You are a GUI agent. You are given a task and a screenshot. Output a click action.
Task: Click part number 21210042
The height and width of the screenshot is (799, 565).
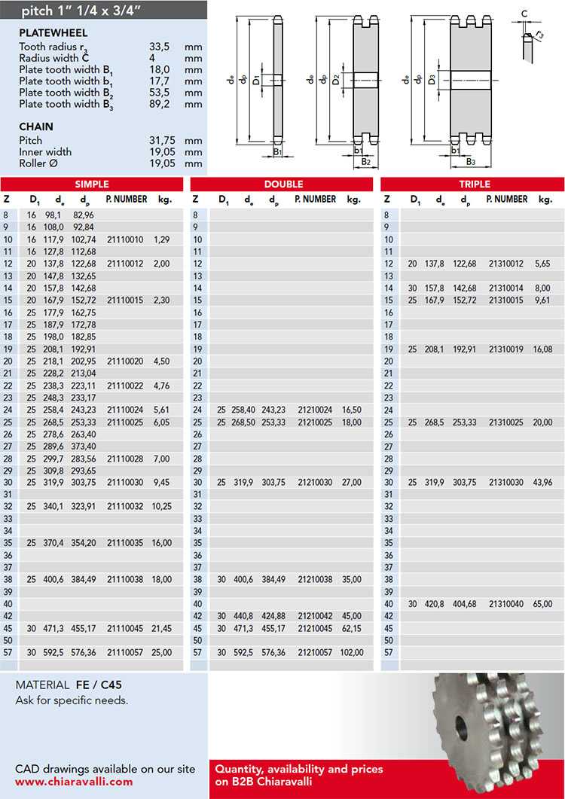click(x=315, y=616)
